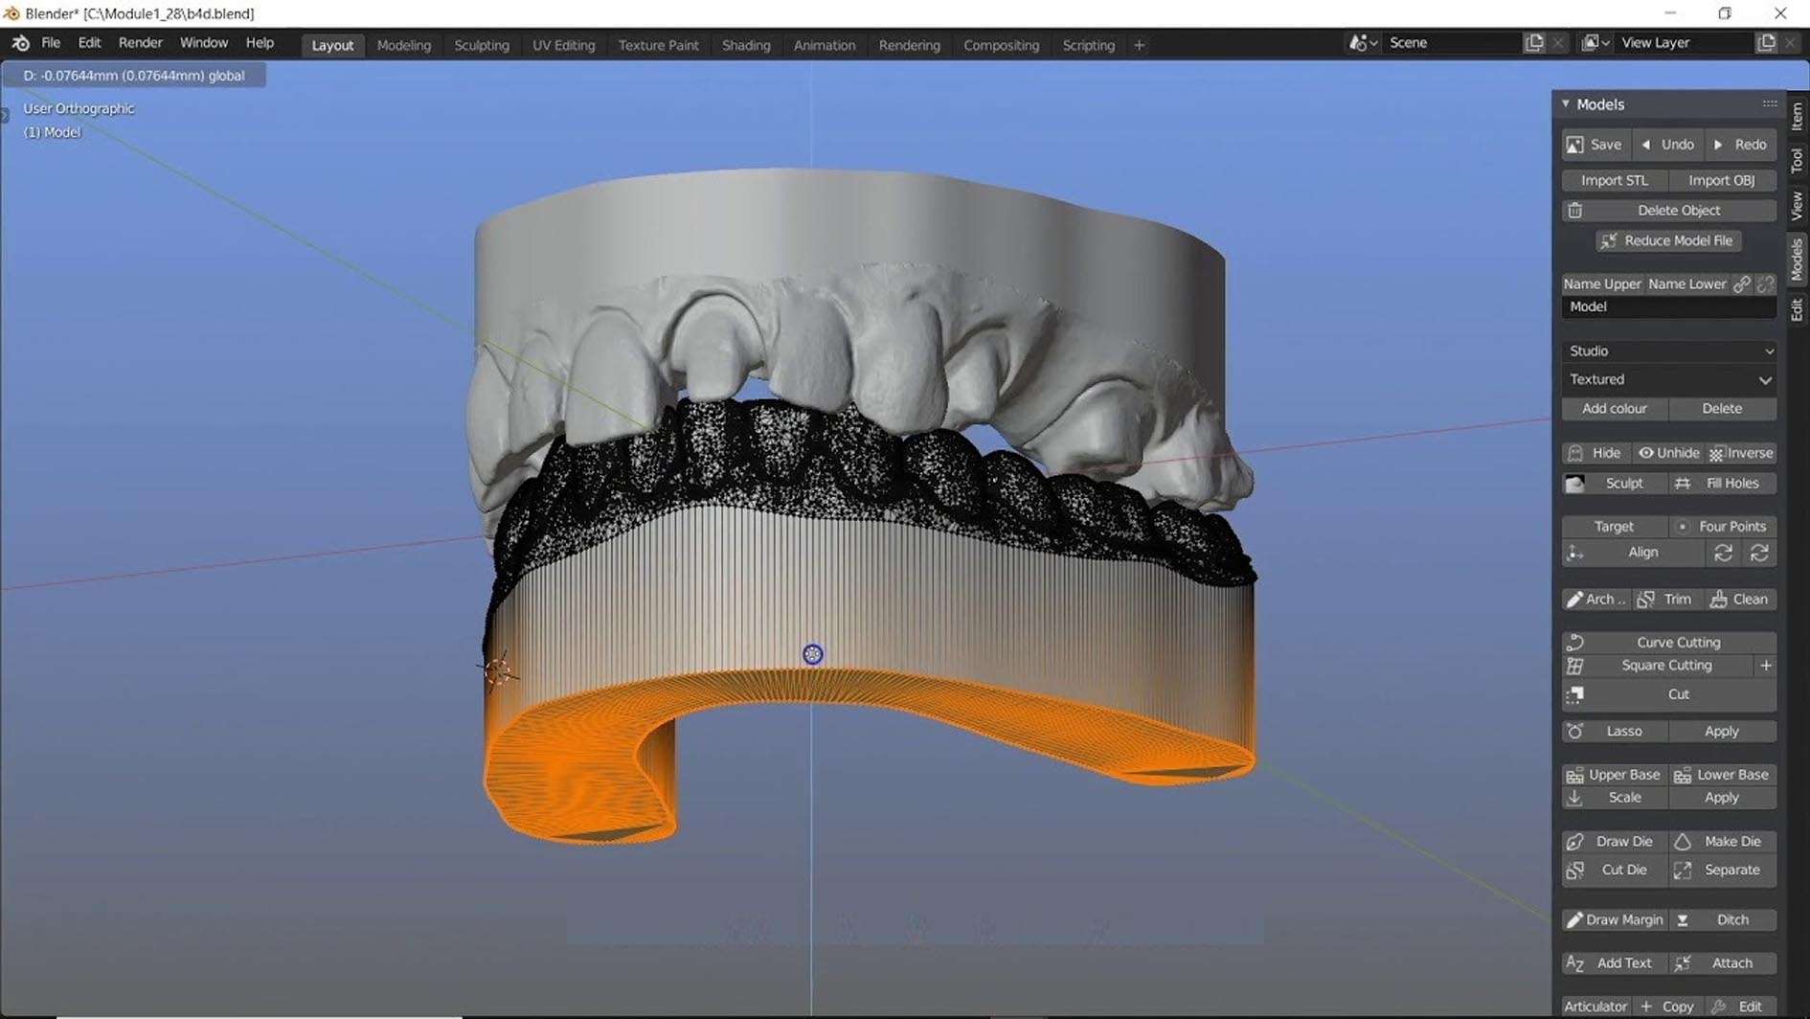This screenshot has height=1019, width=1810.
Task: Expand the Textured shading dropdown
Action: (1668, 380)
